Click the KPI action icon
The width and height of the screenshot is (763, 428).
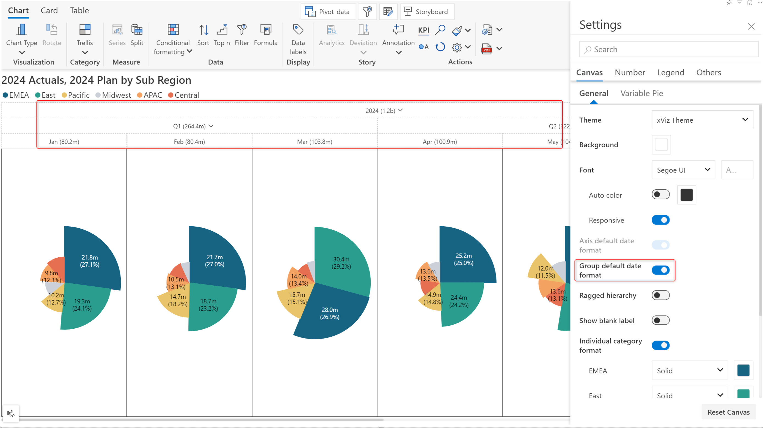pyautogui.click(x=423, y=30)
